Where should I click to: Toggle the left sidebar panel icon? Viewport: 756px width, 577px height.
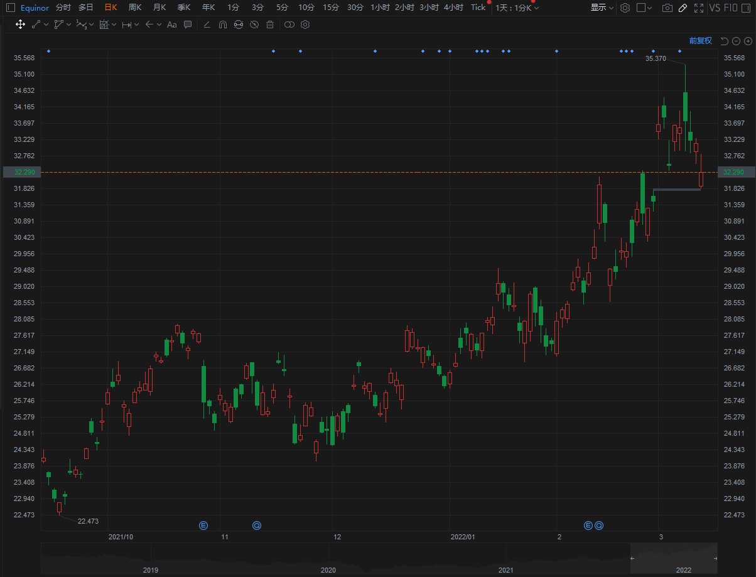pos(9,8)
